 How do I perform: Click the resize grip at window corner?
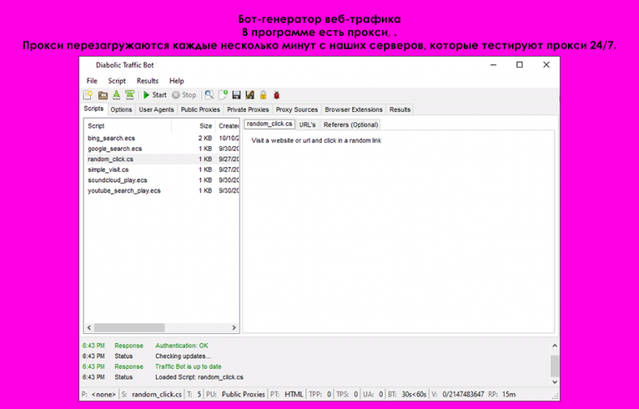click(x=555, y=396)
